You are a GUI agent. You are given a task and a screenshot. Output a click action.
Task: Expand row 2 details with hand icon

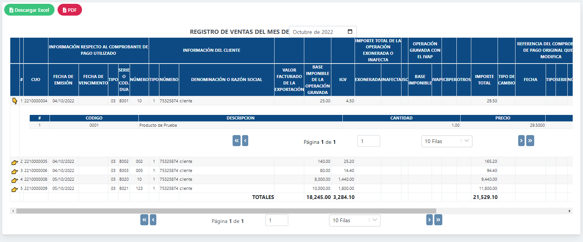tap(15, 162)
